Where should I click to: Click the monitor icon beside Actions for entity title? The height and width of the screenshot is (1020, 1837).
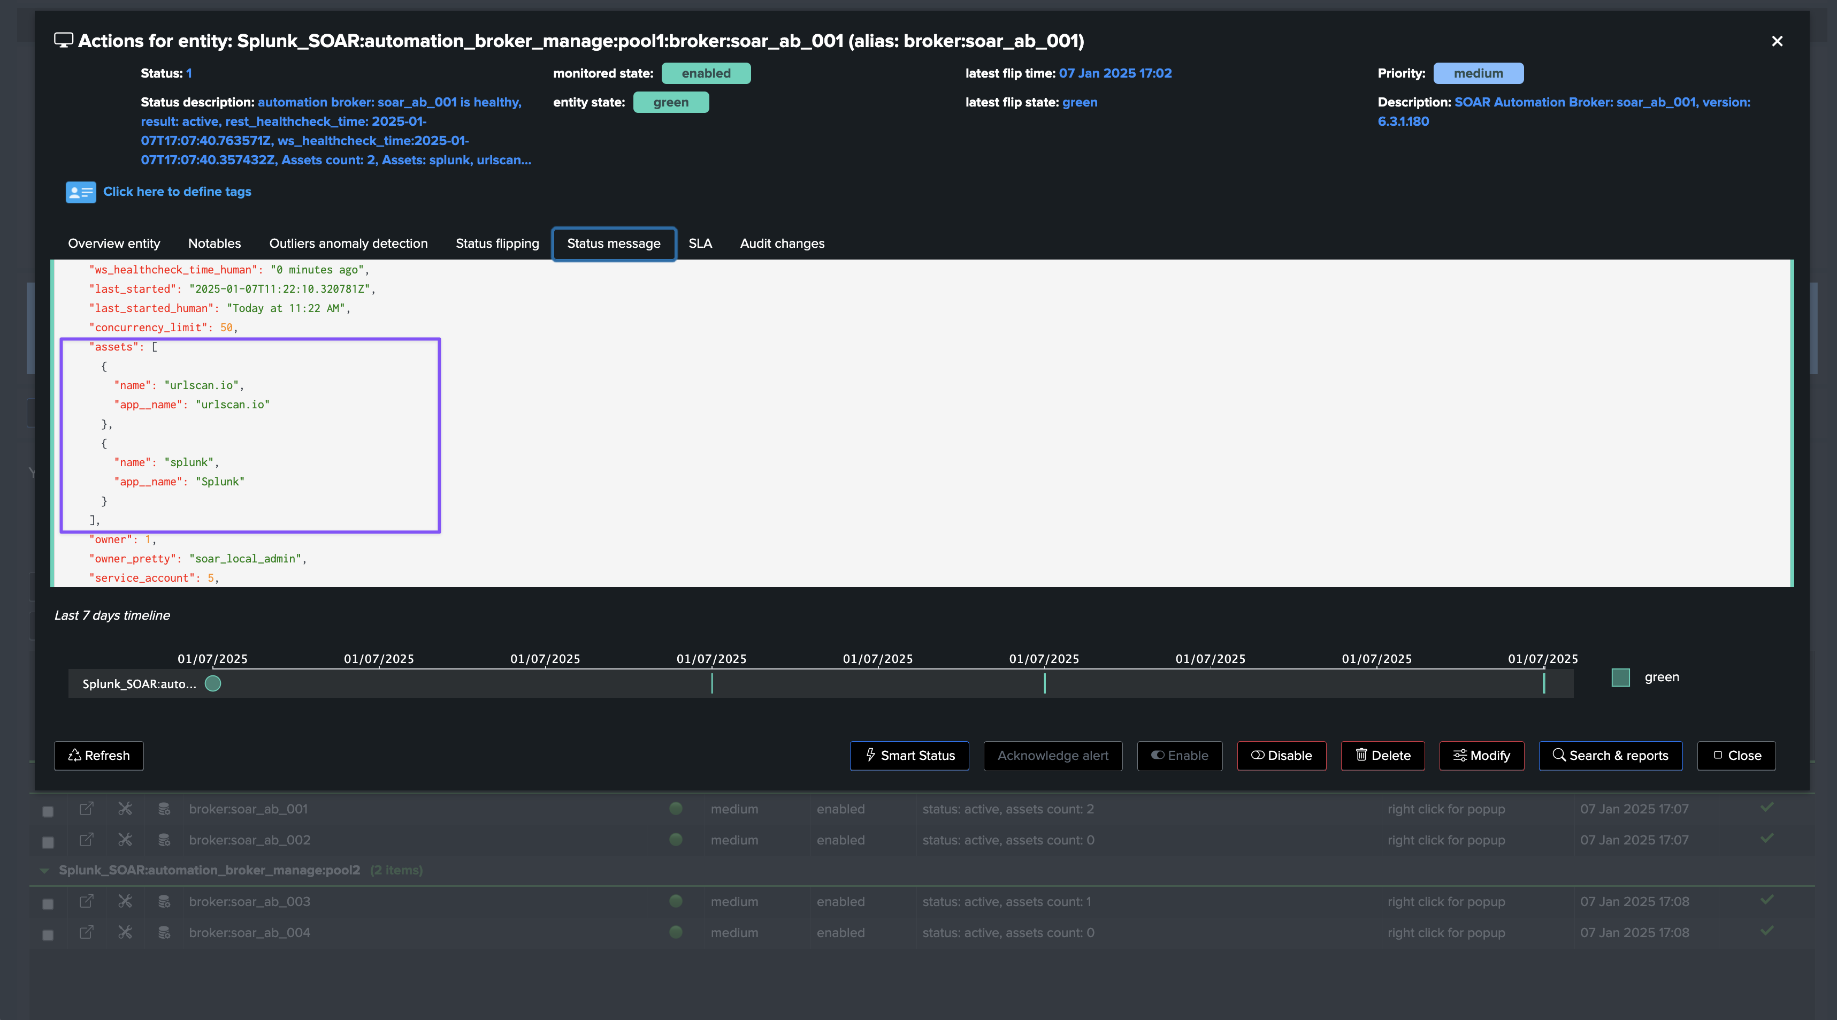64,41
